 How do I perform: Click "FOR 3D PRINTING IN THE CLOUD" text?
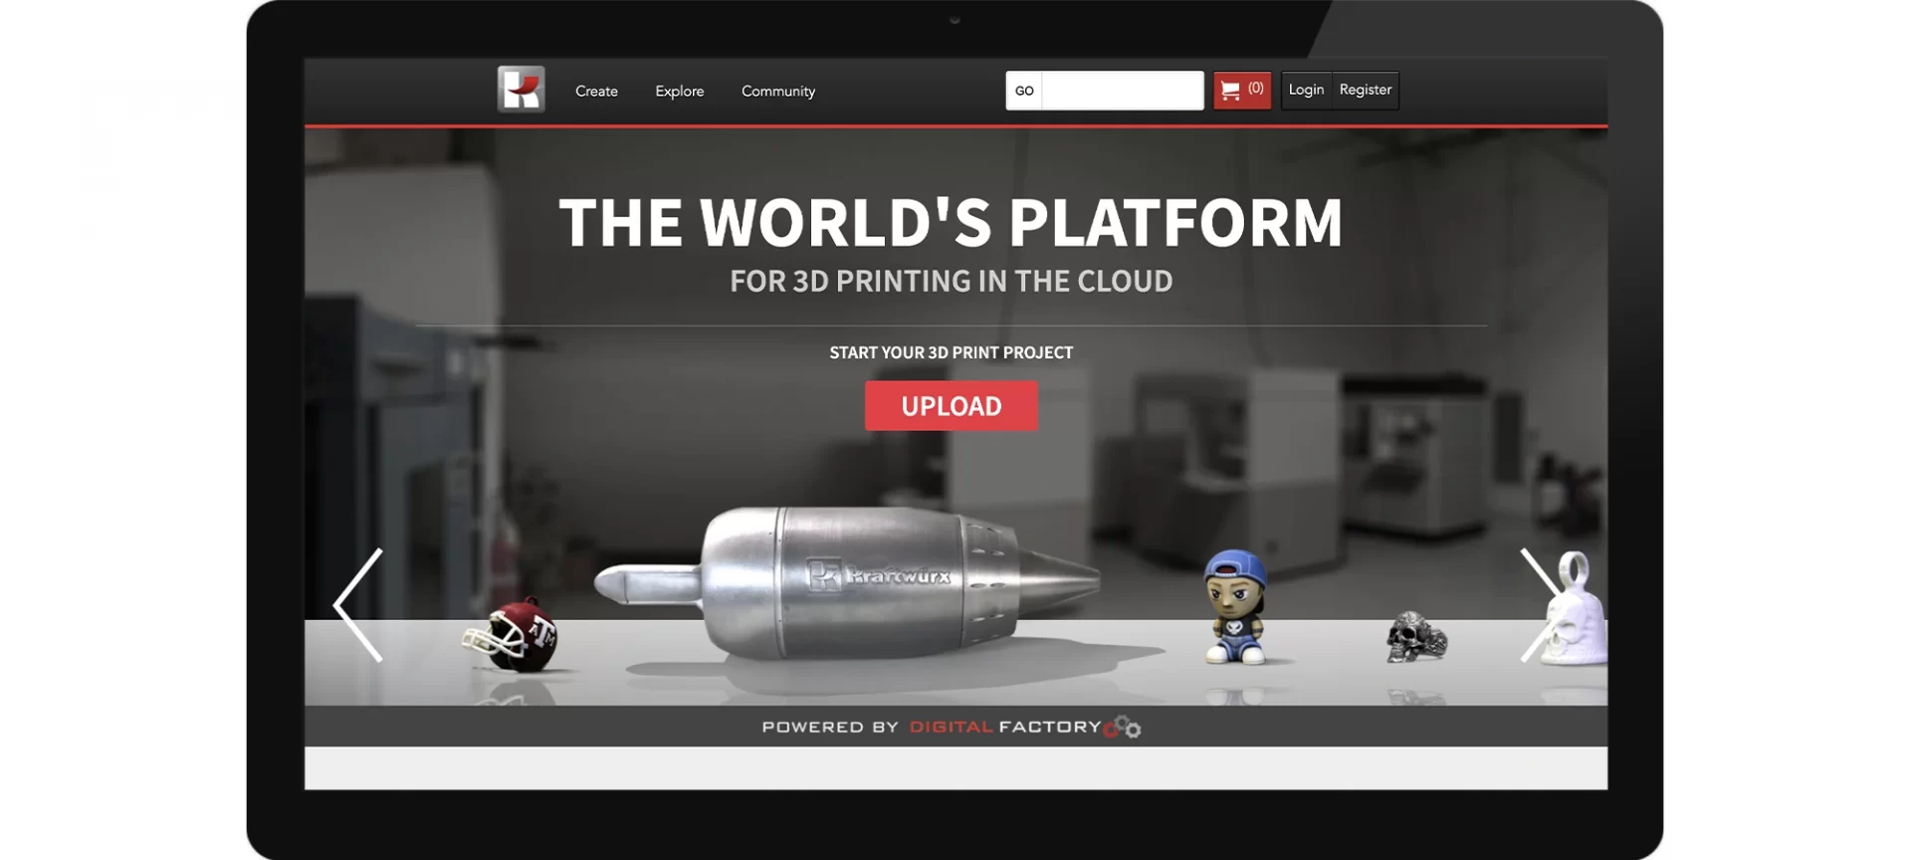coord(951,282)
